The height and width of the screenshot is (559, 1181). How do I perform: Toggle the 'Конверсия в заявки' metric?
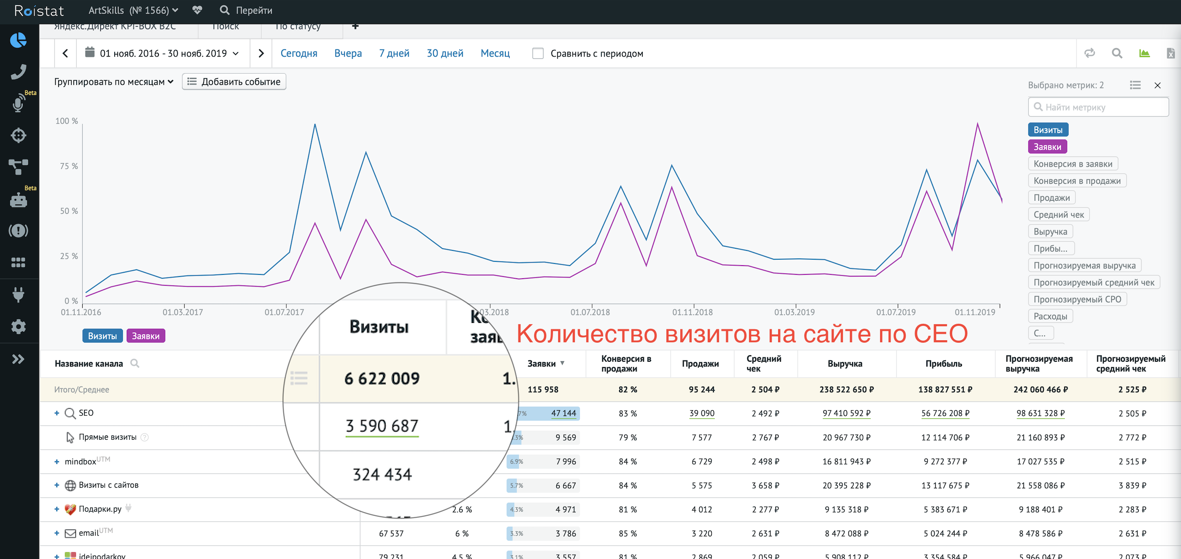[1072, 164]
